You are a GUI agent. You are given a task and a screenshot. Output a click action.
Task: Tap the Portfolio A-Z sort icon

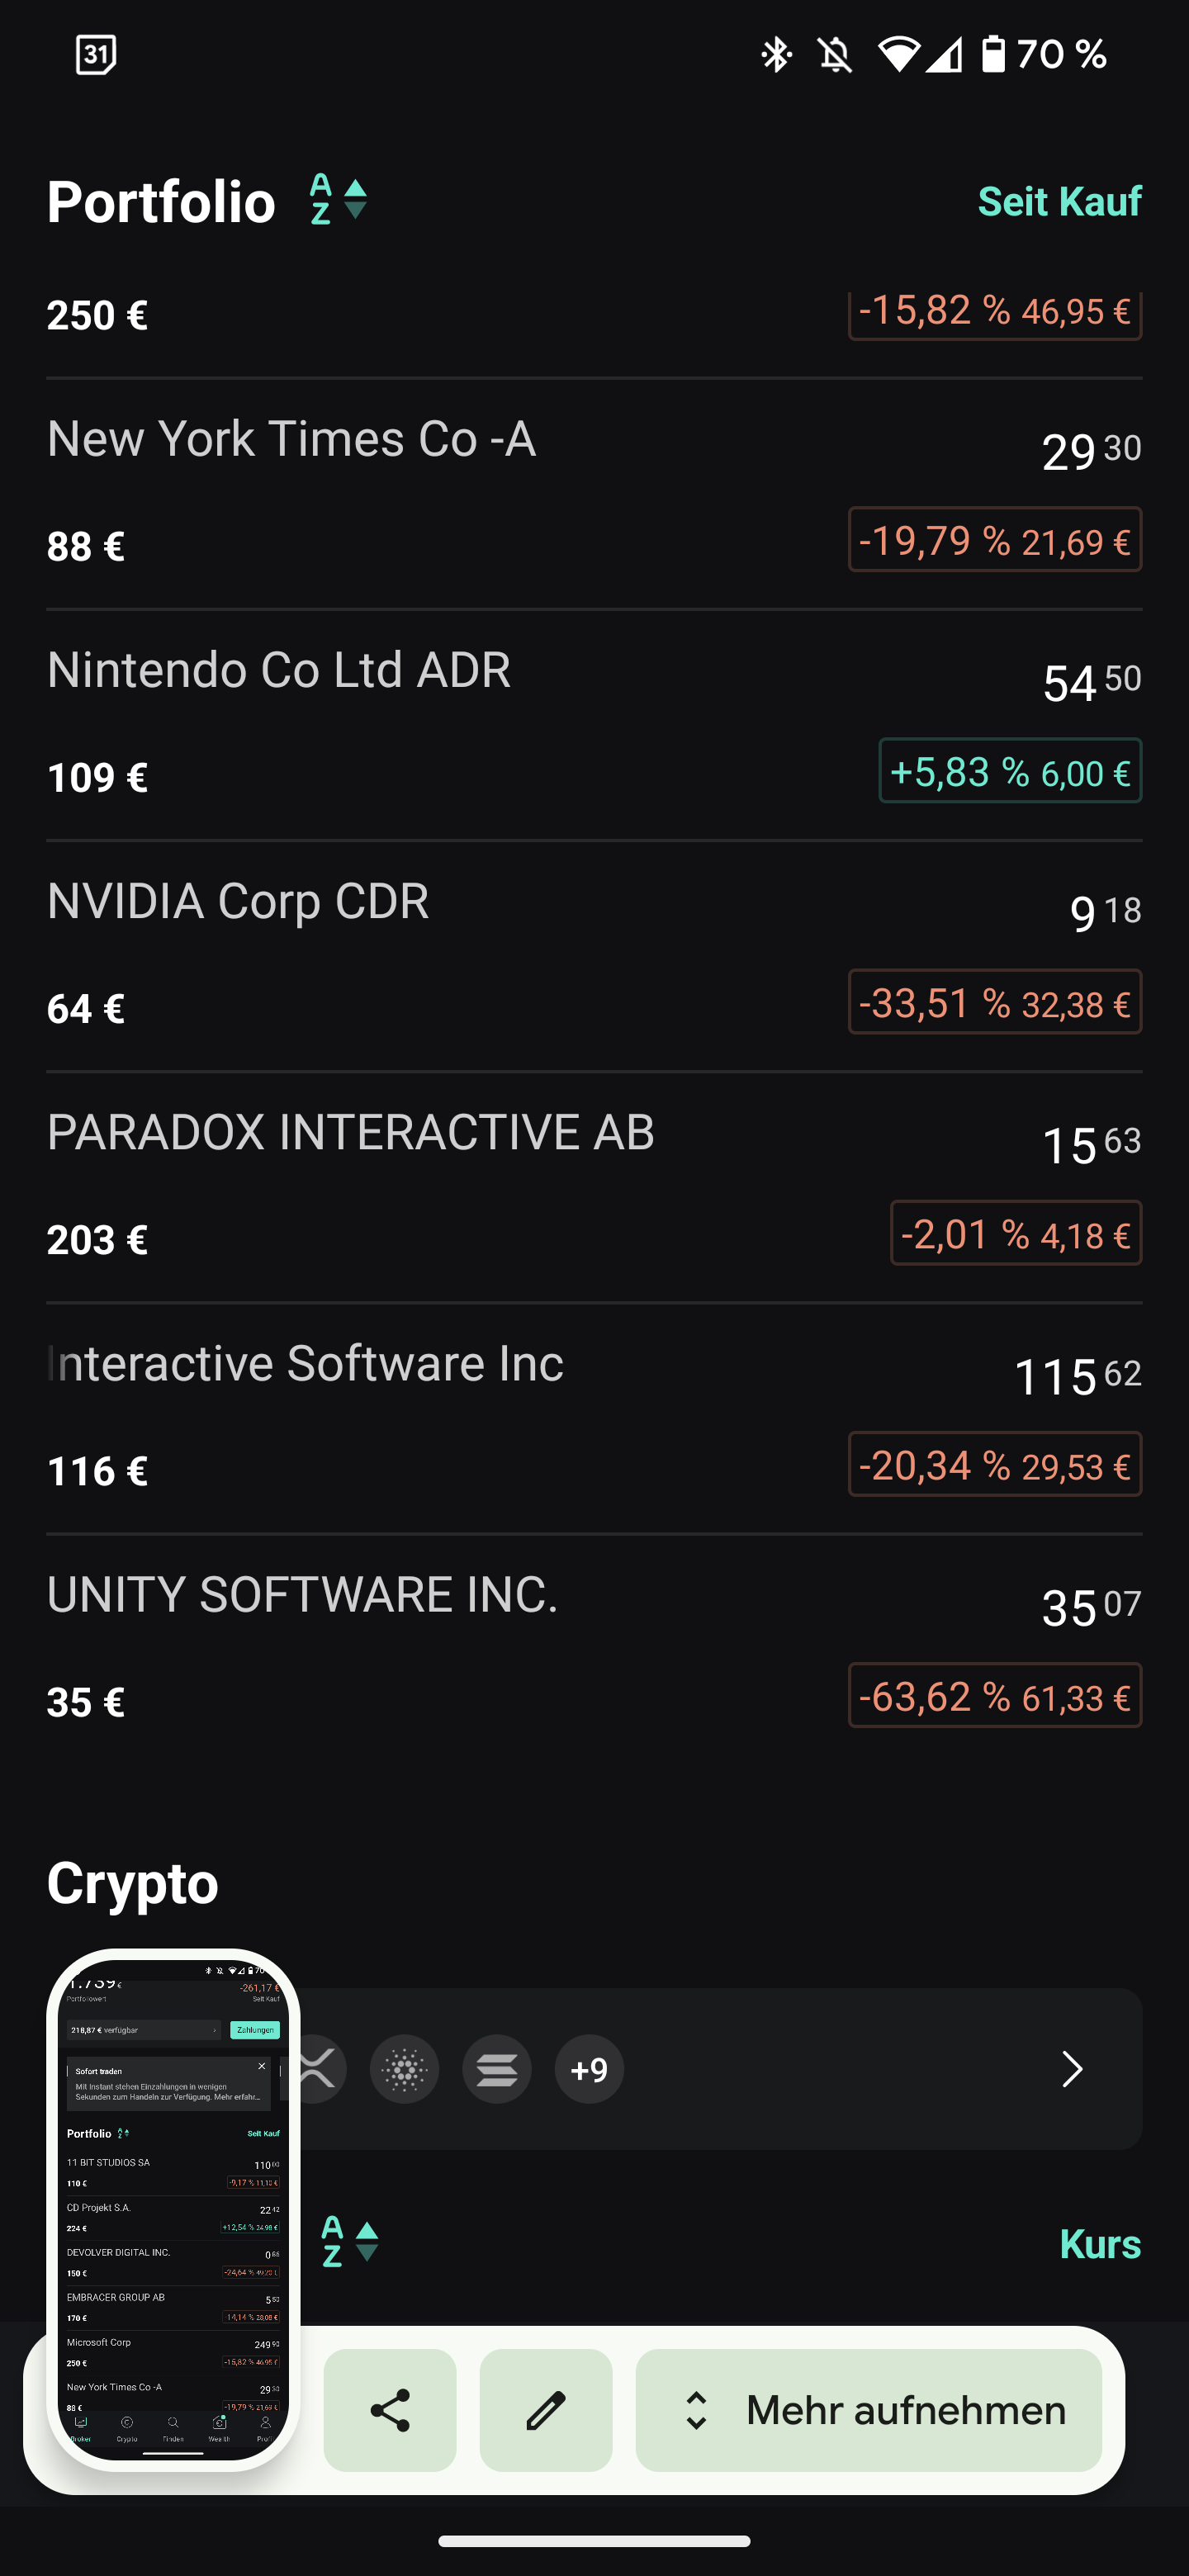click(338, 199)
